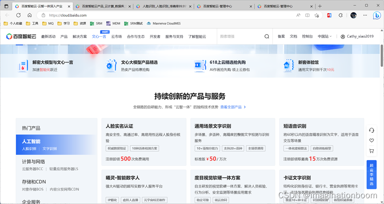Open the tab actions menu icon
Image resolution: width=384 pixels, height=204 pixels.
(6, 6)
